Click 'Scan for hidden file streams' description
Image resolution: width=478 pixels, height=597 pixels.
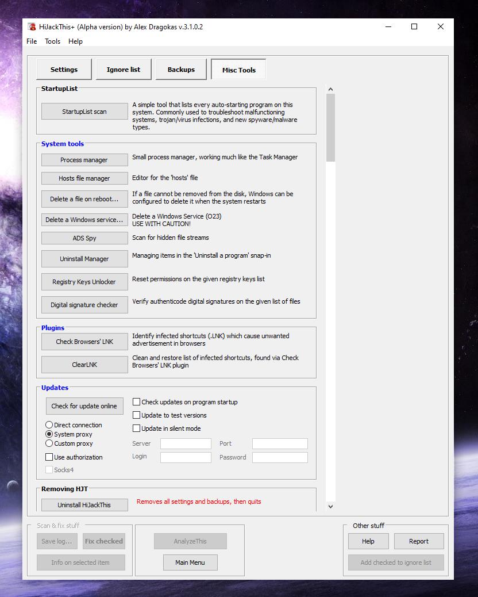171,238
